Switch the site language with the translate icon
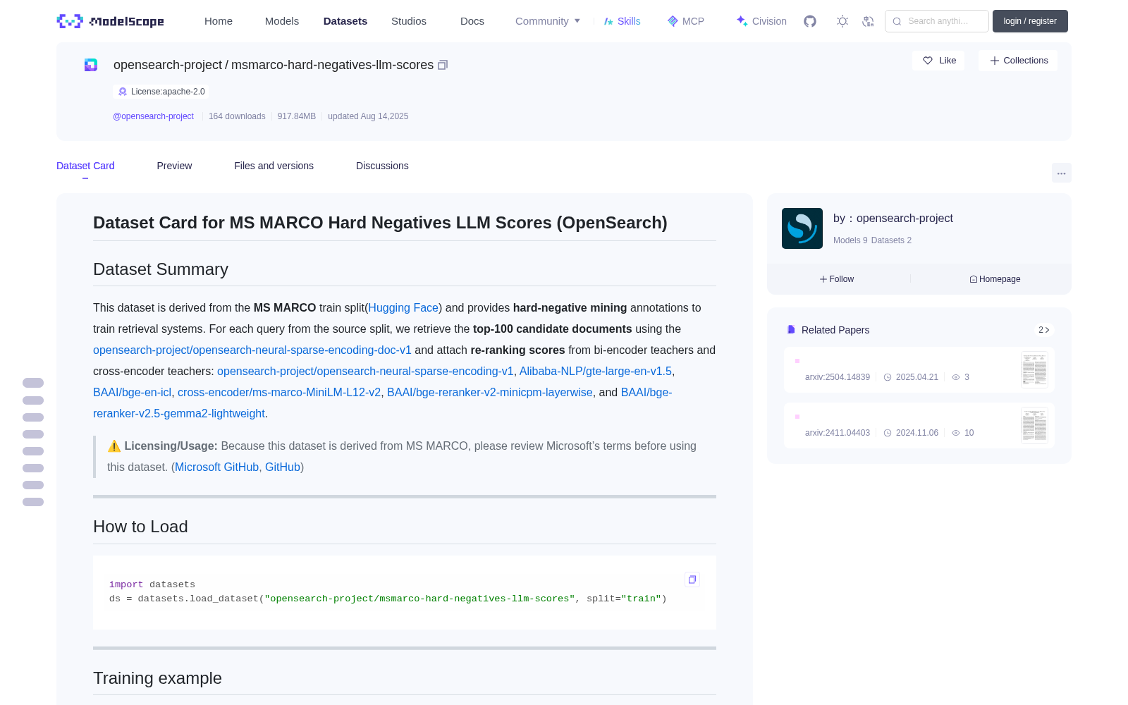Screen dimensions: 1128x705 tap(869, 21)
